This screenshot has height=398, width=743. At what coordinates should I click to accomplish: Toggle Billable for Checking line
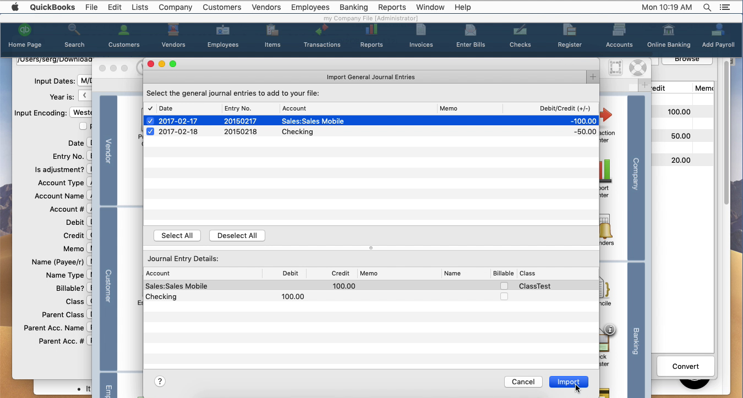click(504, 296)
